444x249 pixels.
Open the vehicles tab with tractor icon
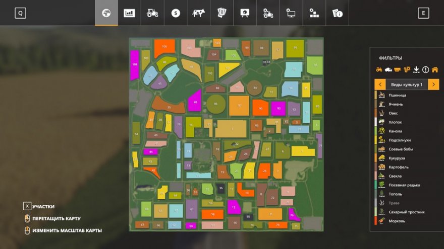coord(152,13)
